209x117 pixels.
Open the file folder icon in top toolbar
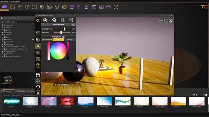coord(12,7)
